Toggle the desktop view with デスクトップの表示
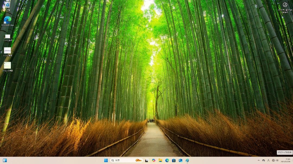The width and height of the screenshot is (293, 164). click(x=285, y=152)
